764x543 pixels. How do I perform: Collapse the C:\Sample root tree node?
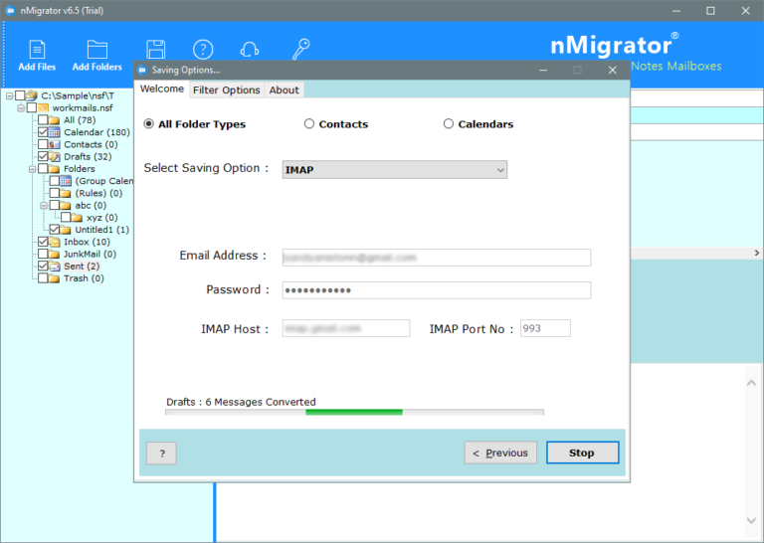(x=9, y=95)
